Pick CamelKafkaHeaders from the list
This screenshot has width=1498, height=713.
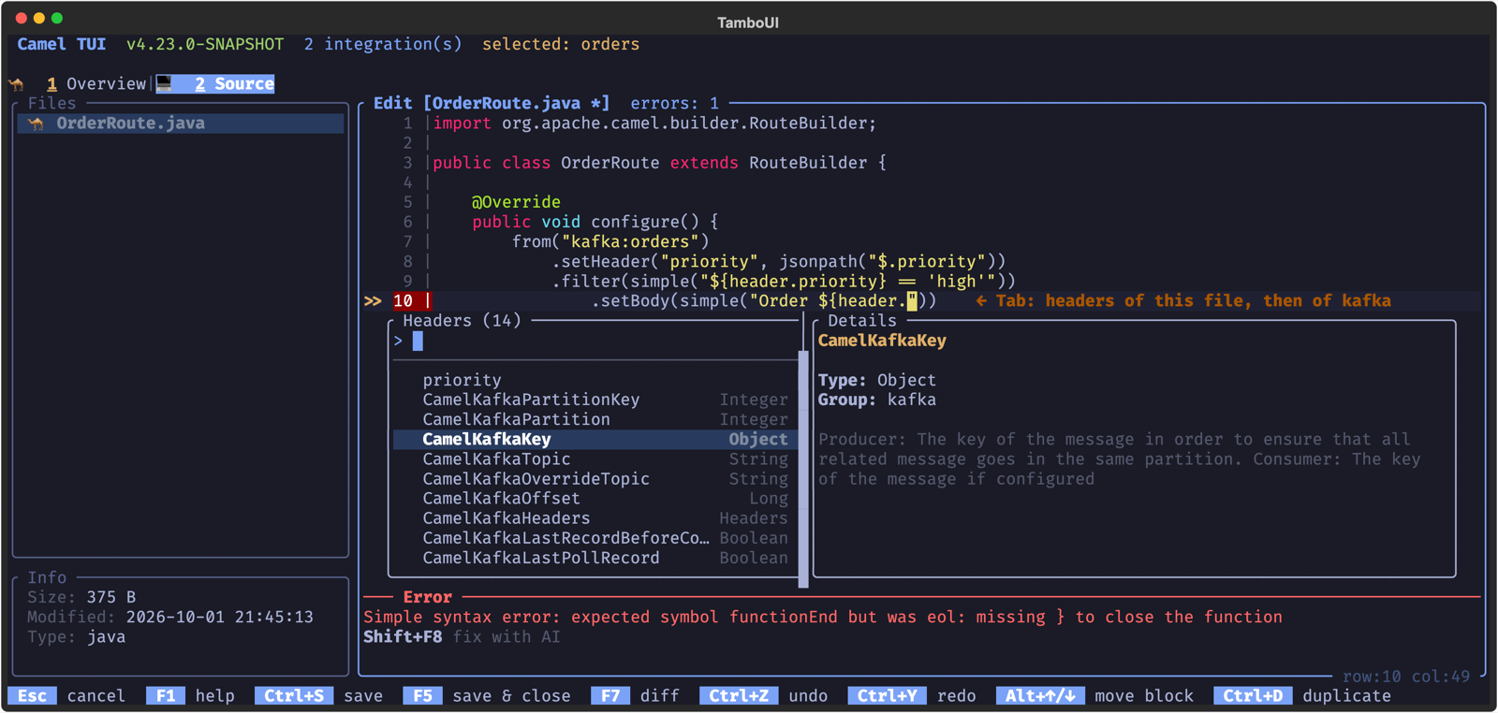(x=595, y=518)
